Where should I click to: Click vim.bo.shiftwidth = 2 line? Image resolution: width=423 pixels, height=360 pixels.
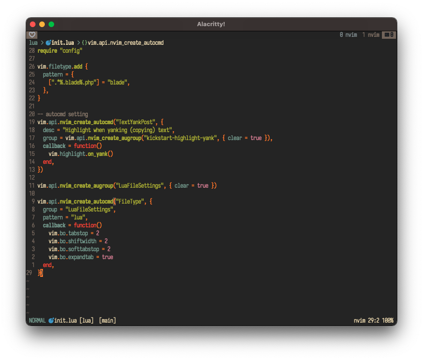pos(78,241)
